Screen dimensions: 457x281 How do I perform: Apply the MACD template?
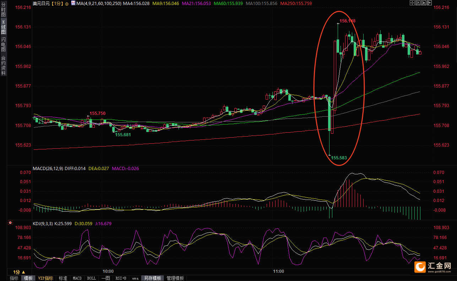point(77,278)
